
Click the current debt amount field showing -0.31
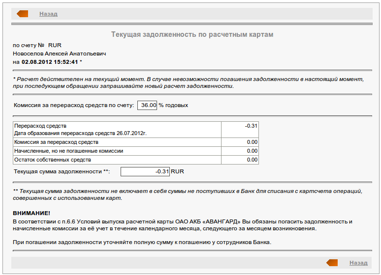click(145, 171)
